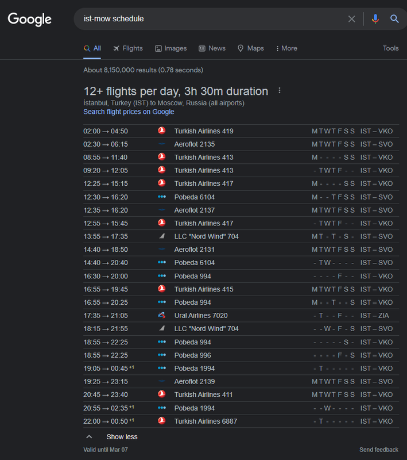Open the More search options menu
The height and width of the screenshot is (460, 407).
coord(286,48)
